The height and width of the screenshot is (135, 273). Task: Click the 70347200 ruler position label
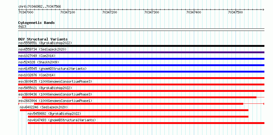(110, 12)
